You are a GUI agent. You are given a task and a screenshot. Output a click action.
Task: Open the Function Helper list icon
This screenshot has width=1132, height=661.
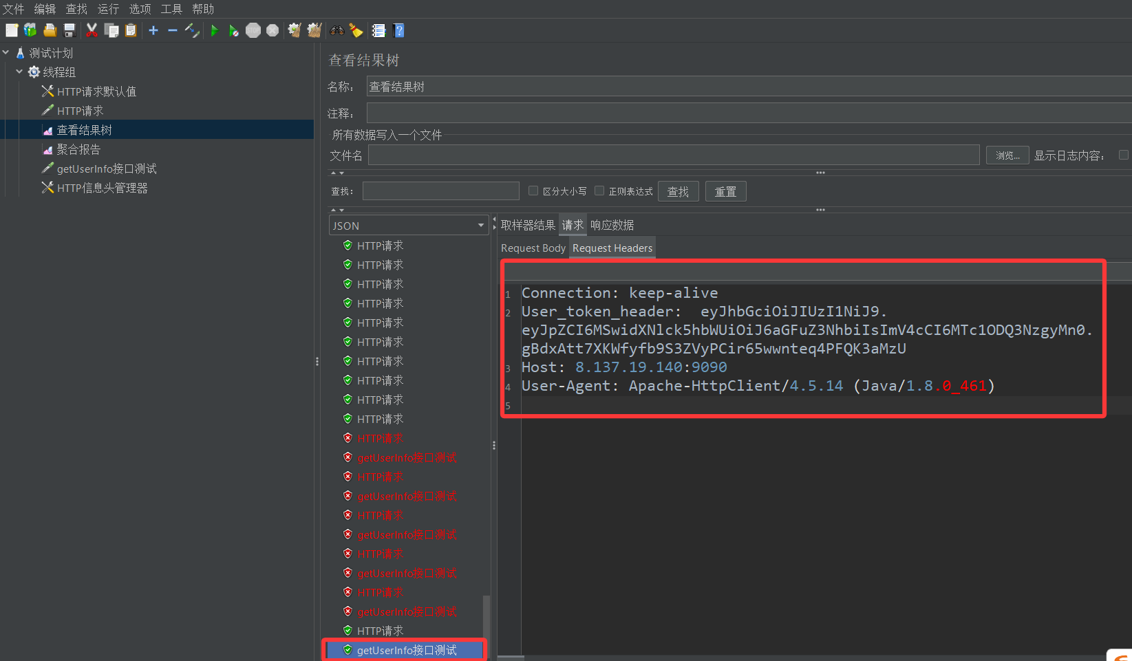pos(378,30)
